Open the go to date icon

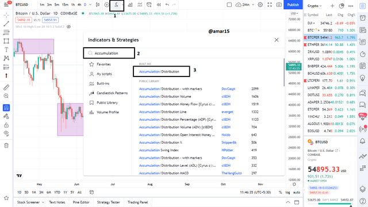[x=91, y=193]
